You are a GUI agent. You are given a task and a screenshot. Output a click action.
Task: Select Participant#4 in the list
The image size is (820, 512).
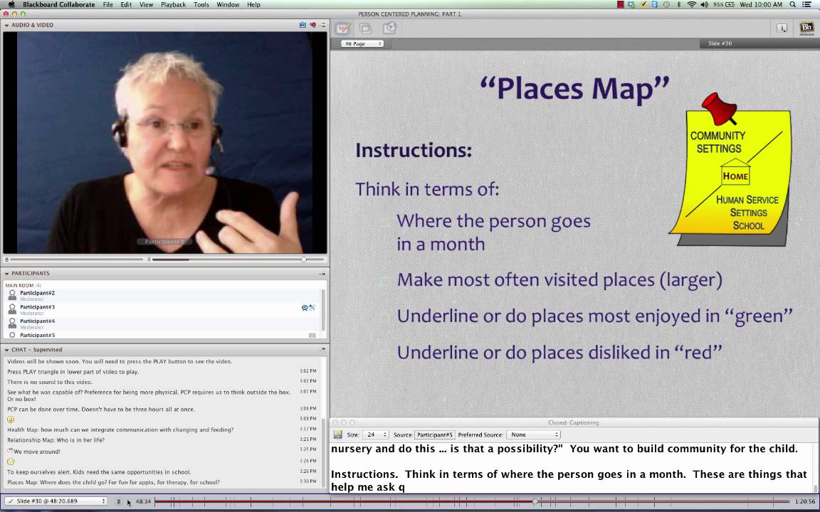point(162,324)
